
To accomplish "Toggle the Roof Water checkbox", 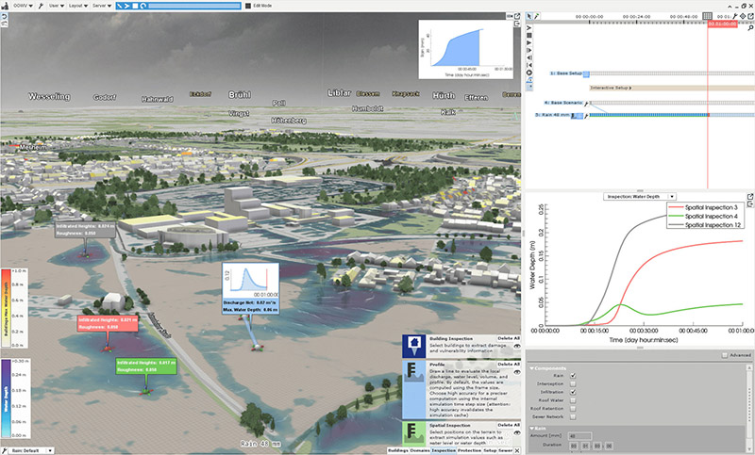I will (573, 400).
